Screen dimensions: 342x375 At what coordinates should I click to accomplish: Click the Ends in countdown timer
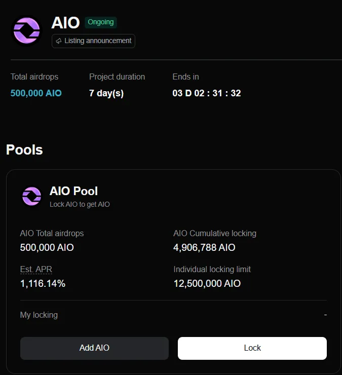pos(206,93)
